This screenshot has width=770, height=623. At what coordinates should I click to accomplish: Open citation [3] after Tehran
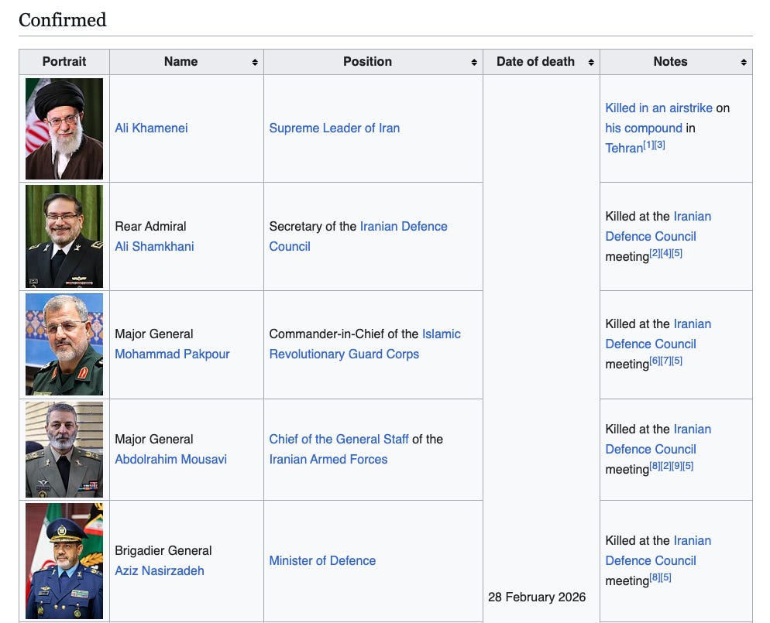tap(659, 145)
